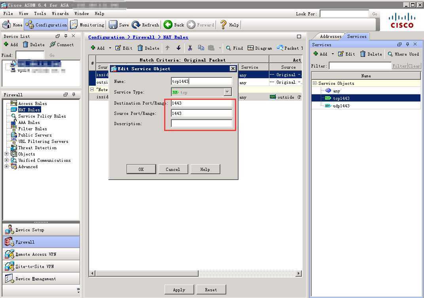Delete service in Services panel
424x298 pixels.
[x=371, y=54]
